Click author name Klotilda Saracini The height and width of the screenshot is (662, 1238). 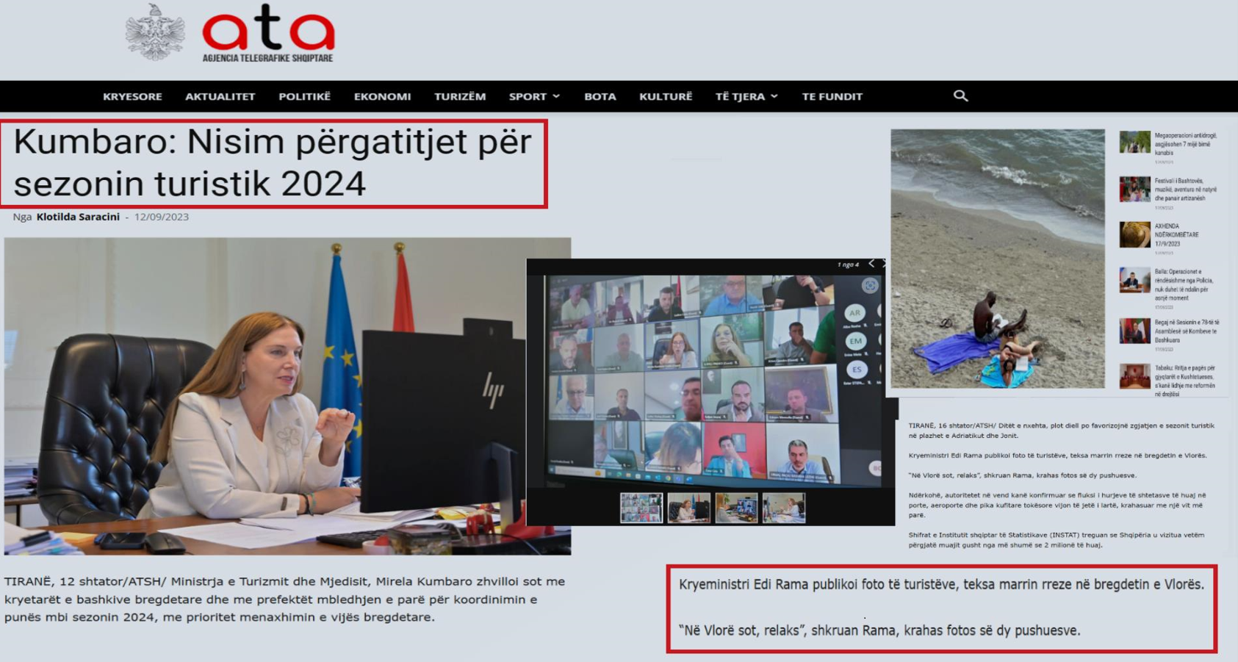[78, 217]
